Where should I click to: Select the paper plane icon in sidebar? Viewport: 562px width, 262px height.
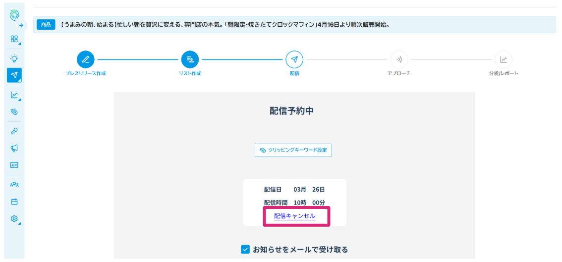point(14,75)
